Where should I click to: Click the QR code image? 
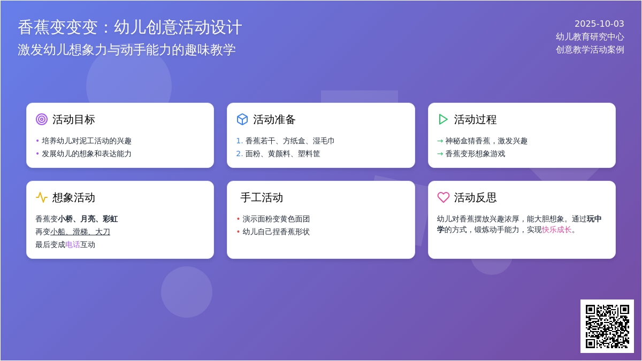point(607,326)
